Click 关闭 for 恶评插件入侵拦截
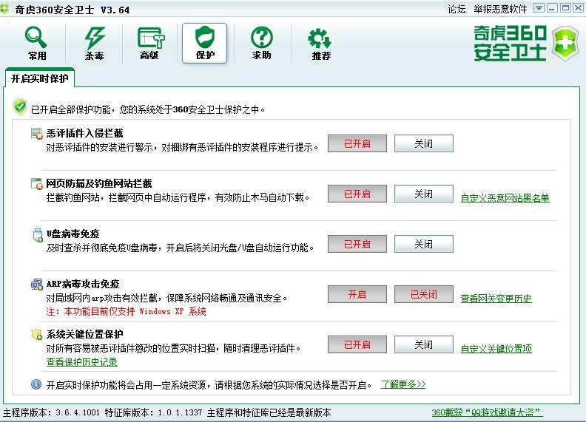586x422 pixels. tap(424, 143)
